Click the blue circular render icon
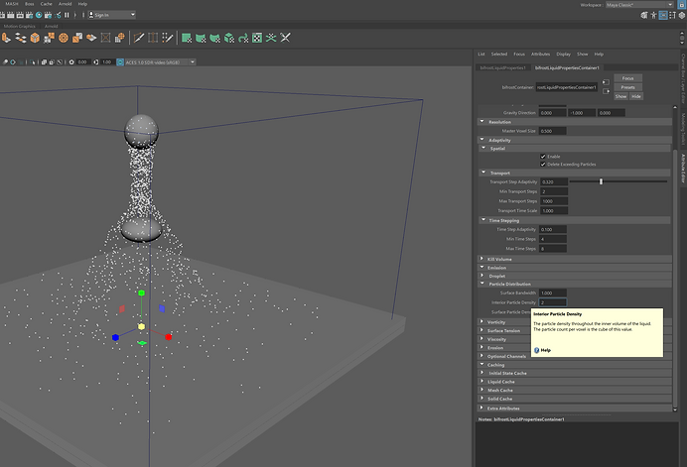687x467 pixels. pos(39,15)
